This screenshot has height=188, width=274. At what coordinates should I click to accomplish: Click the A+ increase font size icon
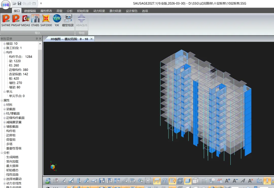tap(228, 181)
